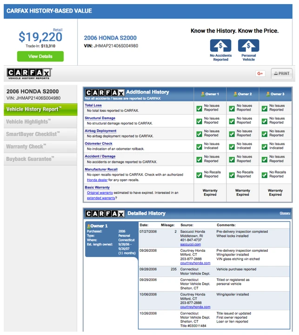This screenshot has height=335, width=299.
Task: Click the CARFAX Vehicle History Reports logo
Action: click(x=29, y=74)
